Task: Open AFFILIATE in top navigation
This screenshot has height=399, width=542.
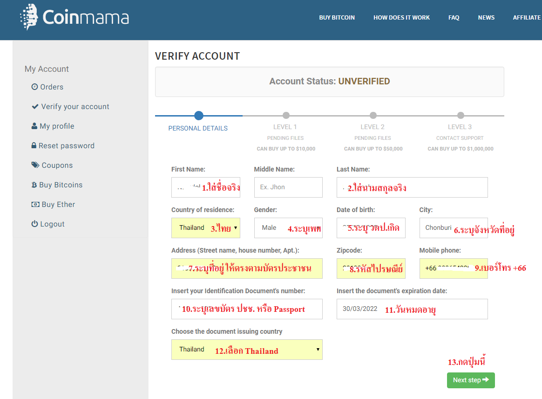Action: 527,17
